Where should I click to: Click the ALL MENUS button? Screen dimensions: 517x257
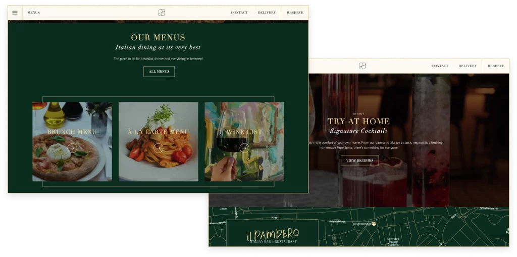pos(159,72)
